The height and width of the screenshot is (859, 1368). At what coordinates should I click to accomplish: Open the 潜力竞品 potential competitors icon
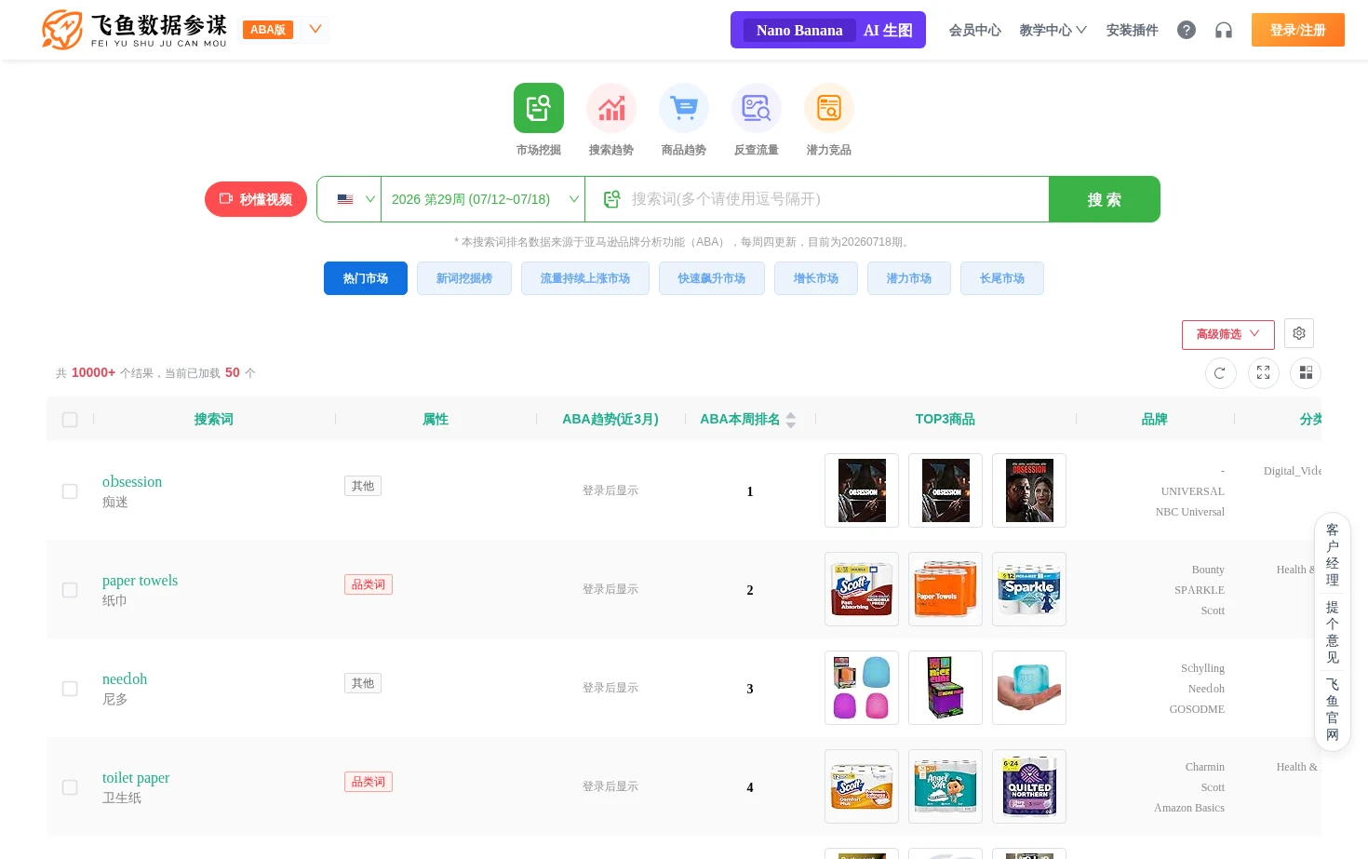click(x=829, y=108)
